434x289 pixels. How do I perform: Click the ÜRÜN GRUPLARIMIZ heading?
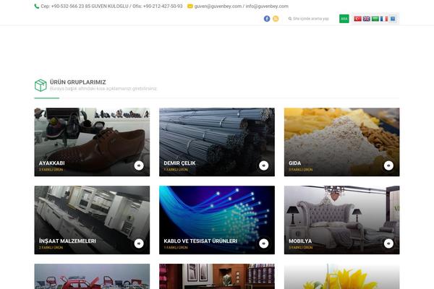pos(78,82)
